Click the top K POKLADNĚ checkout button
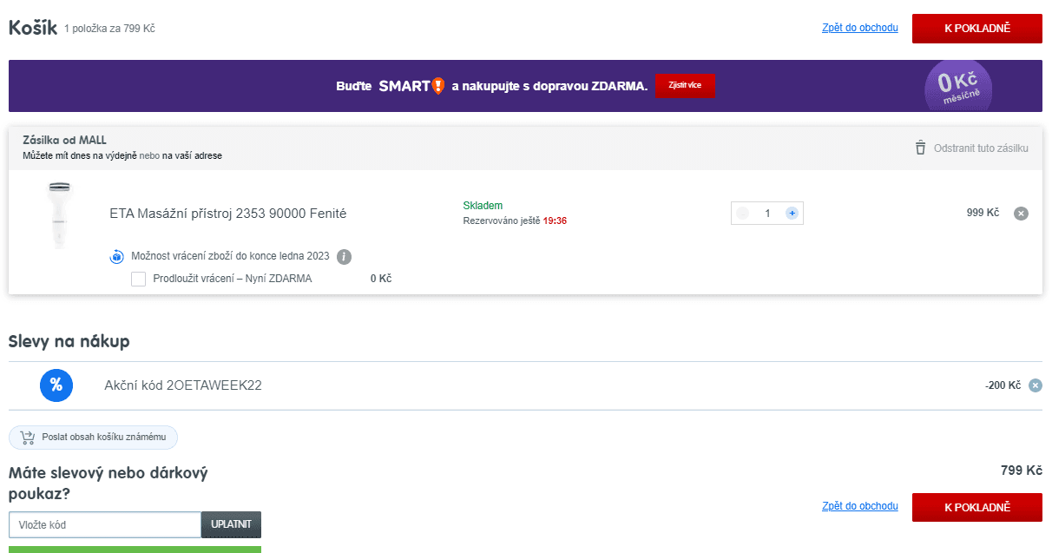The image size is (1052, 553). pos(976,29)
